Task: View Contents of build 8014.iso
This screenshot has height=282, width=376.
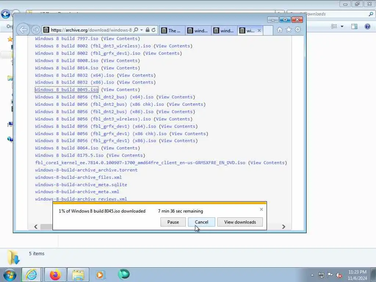Action: (x=120, y=68)
